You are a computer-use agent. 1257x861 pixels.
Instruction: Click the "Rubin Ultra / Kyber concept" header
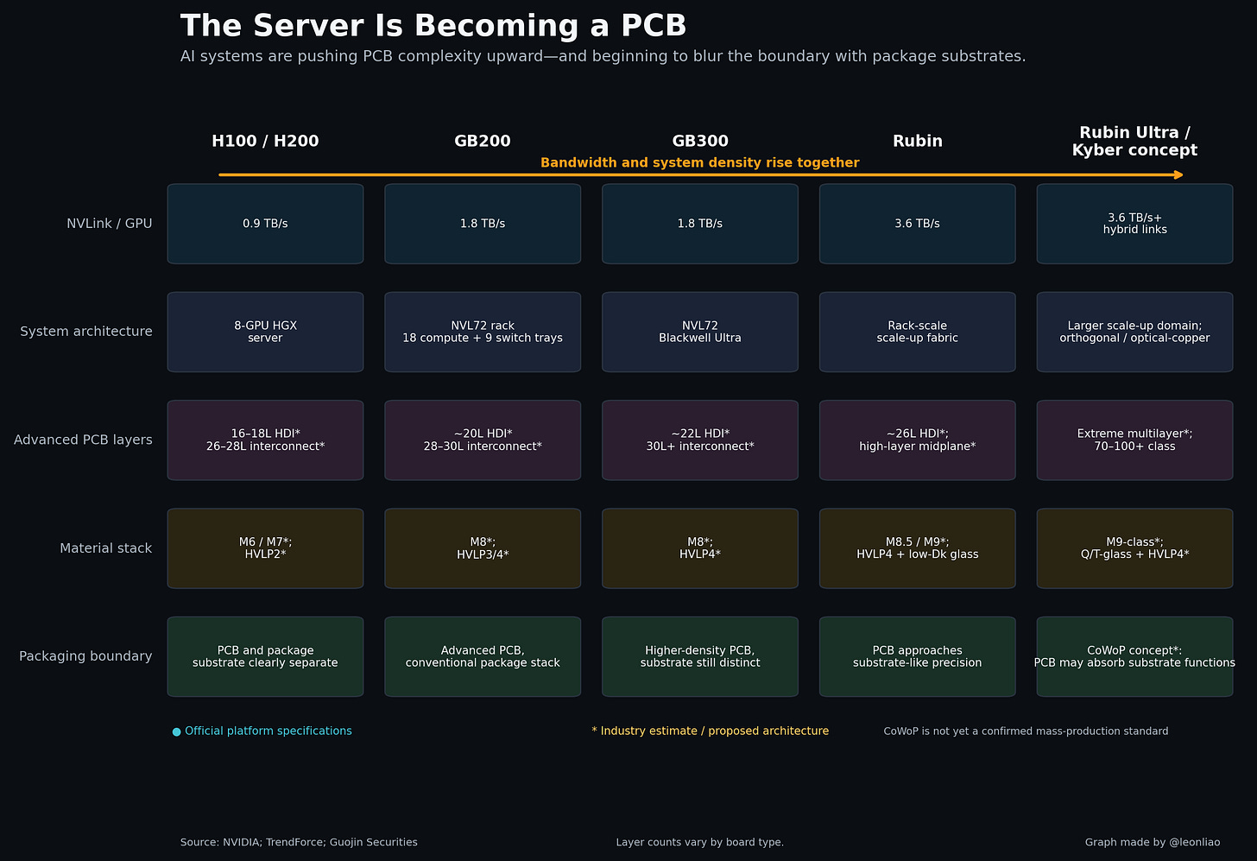[x=1134, y=141]
